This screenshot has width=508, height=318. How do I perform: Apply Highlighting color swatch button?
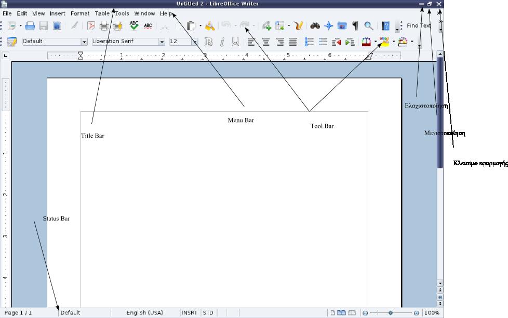pos(384,42)
